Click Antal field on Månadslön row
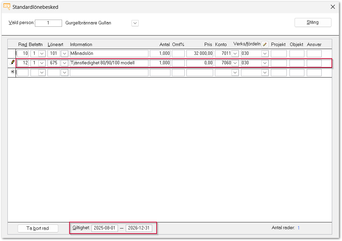 coord(160,53)
